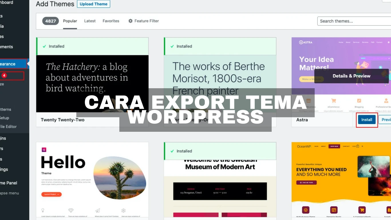Open the Hello theme thumbnail

[x=92, y=180]
